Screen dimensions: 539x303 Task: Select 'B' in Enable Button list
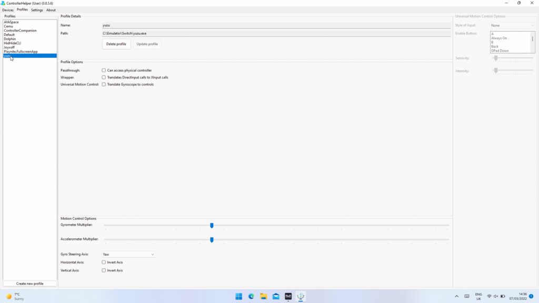511,42
